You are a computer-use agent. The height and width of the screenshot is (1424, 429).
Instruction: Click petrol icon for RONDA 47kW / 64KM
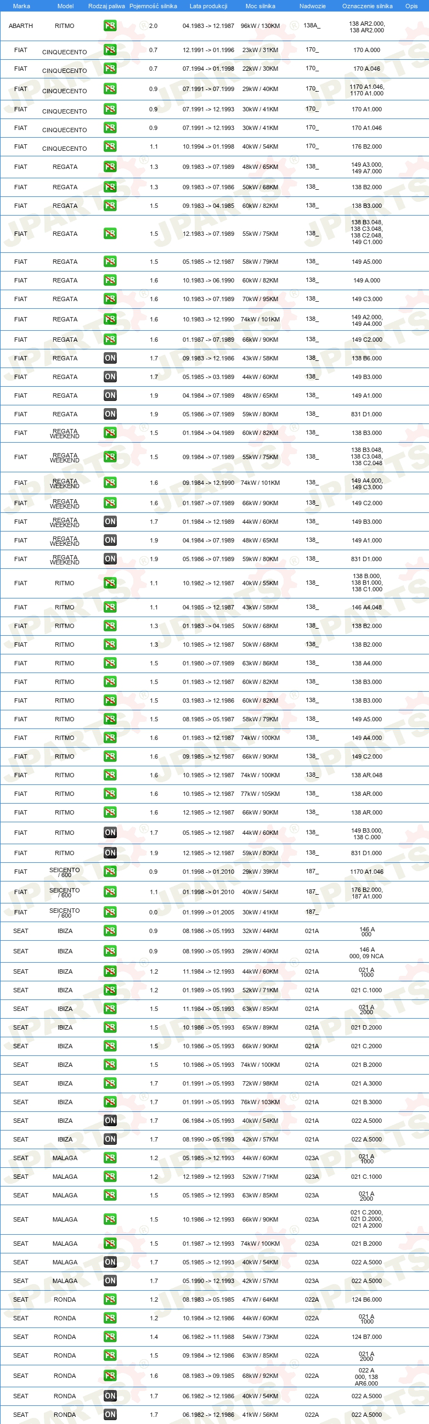(110, 1299)
